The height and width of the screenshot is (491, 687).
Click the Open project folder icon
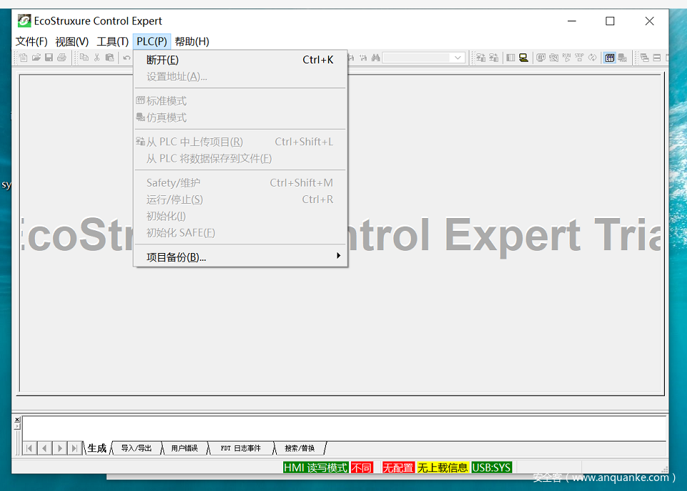tap(36, 57)
